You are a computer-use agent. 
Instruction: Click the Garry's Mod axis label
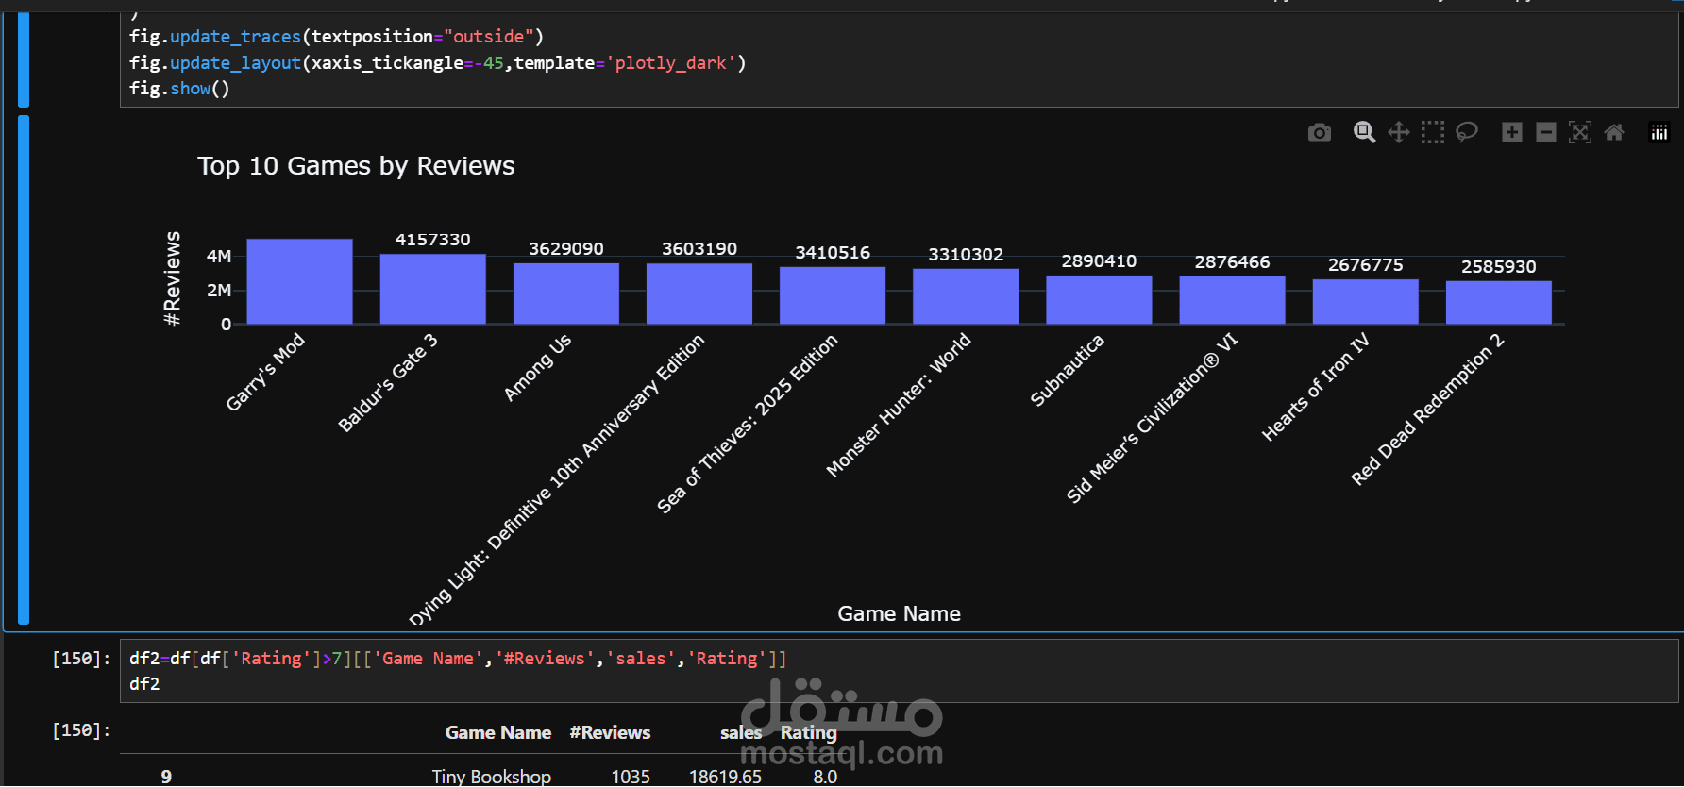(265, 372)
